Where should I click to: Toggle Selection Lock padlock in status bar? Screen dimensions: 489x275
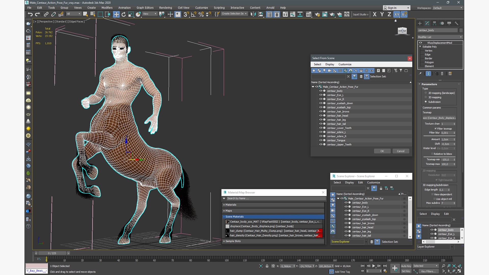pos(267,266)
